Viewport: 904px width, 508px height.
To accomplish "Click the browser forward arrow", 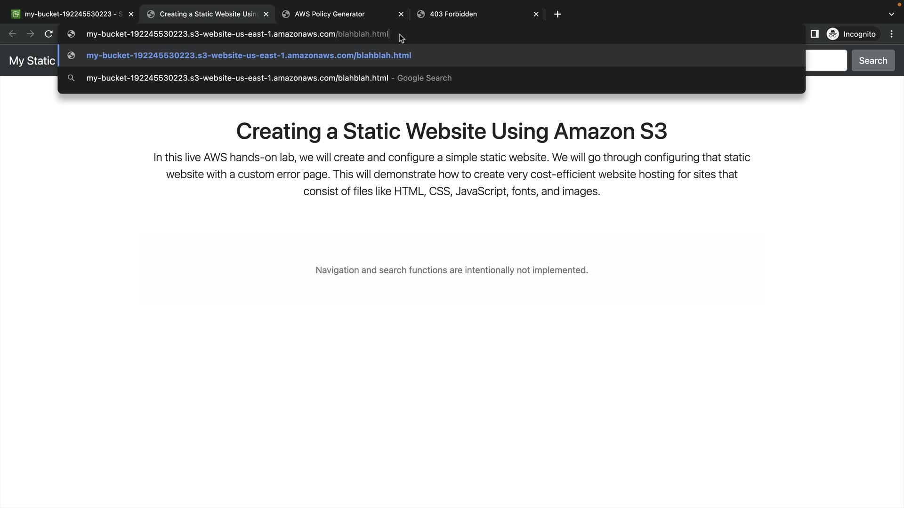I will click(x=30, y=34).
